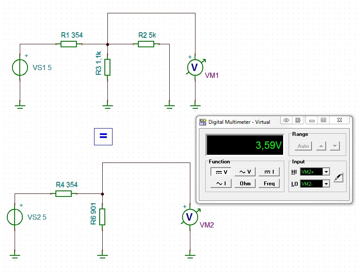360x273 pixels.
Task: Click the ground symbol under VM2
Action: [x=190, y=257]
